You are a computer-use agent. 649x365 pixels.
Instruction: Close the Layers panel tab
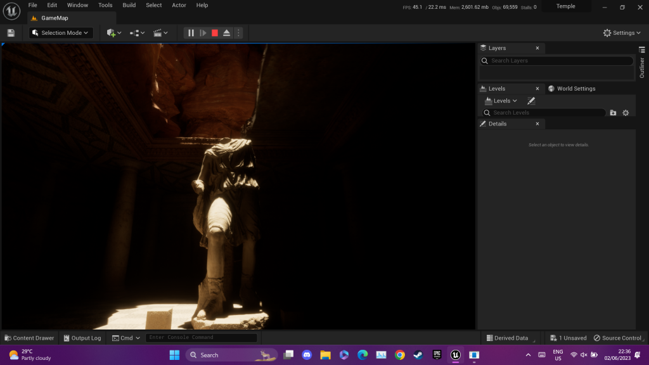click(x=537, y=48)
